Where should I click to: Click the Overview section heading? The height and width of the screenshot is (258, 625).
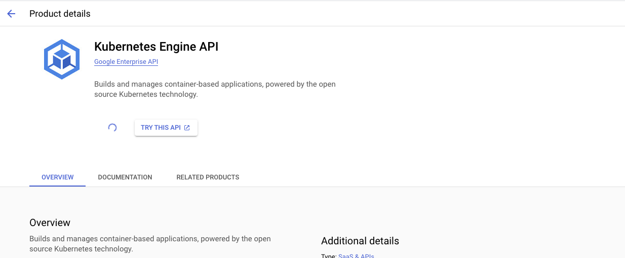(50, 223)
